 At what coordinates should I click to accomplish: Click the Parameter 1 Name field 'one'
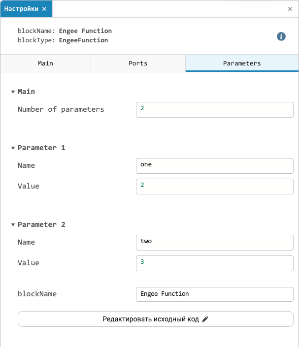(215, 166)
